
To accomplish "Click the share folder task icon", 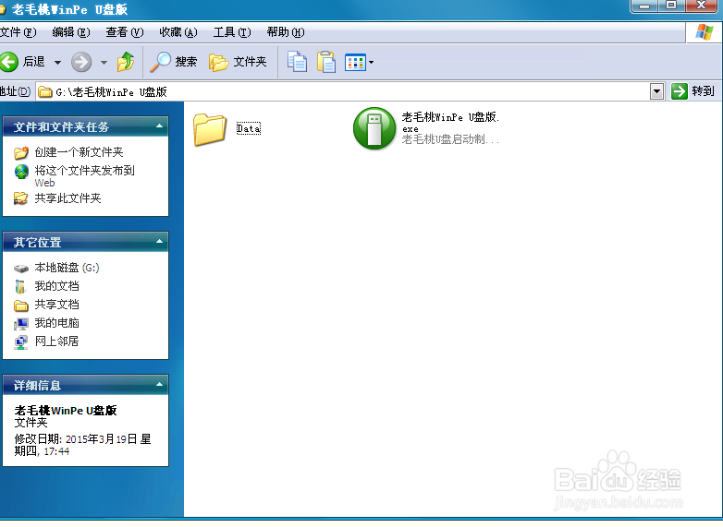I will point(20,198).
